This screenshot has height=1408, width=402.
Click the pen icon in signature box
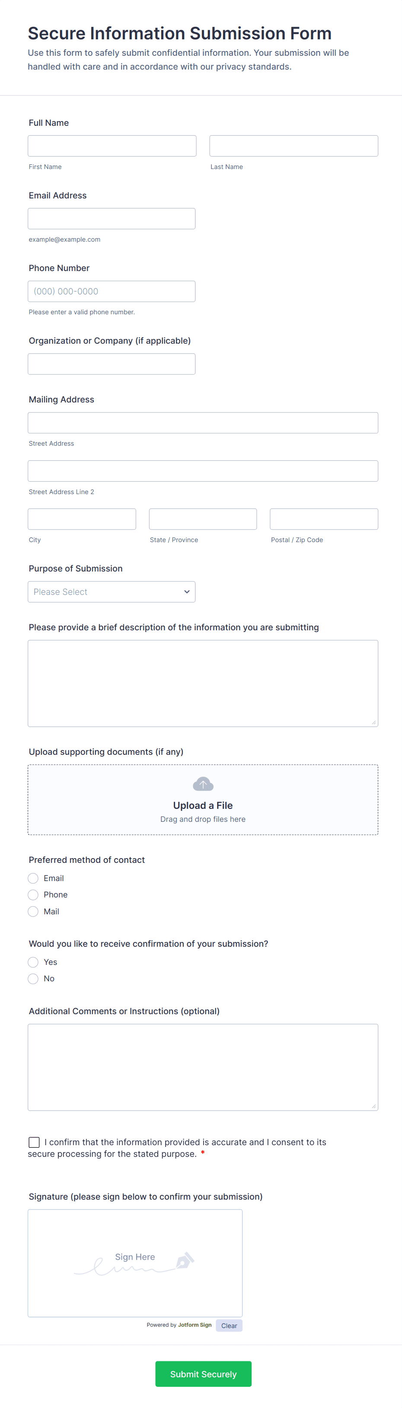pyautogui.click(x=185, y=1261)
